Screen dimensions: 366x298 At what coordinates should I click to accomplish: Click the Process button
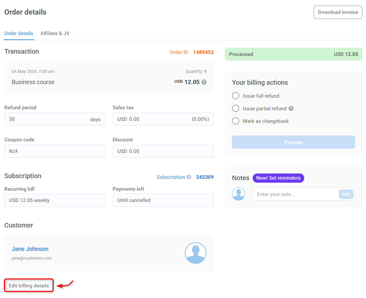click(294, 142)
